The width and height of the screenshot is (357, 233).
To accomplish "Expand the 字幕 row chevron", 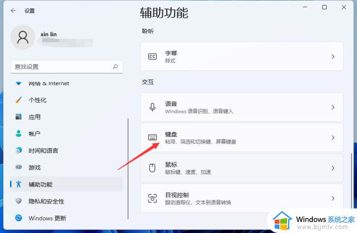I will tap(333, 57).
